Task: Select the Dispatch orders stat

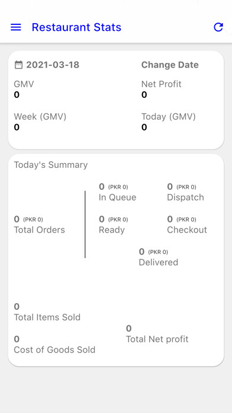Action: (x=185, y=192)
